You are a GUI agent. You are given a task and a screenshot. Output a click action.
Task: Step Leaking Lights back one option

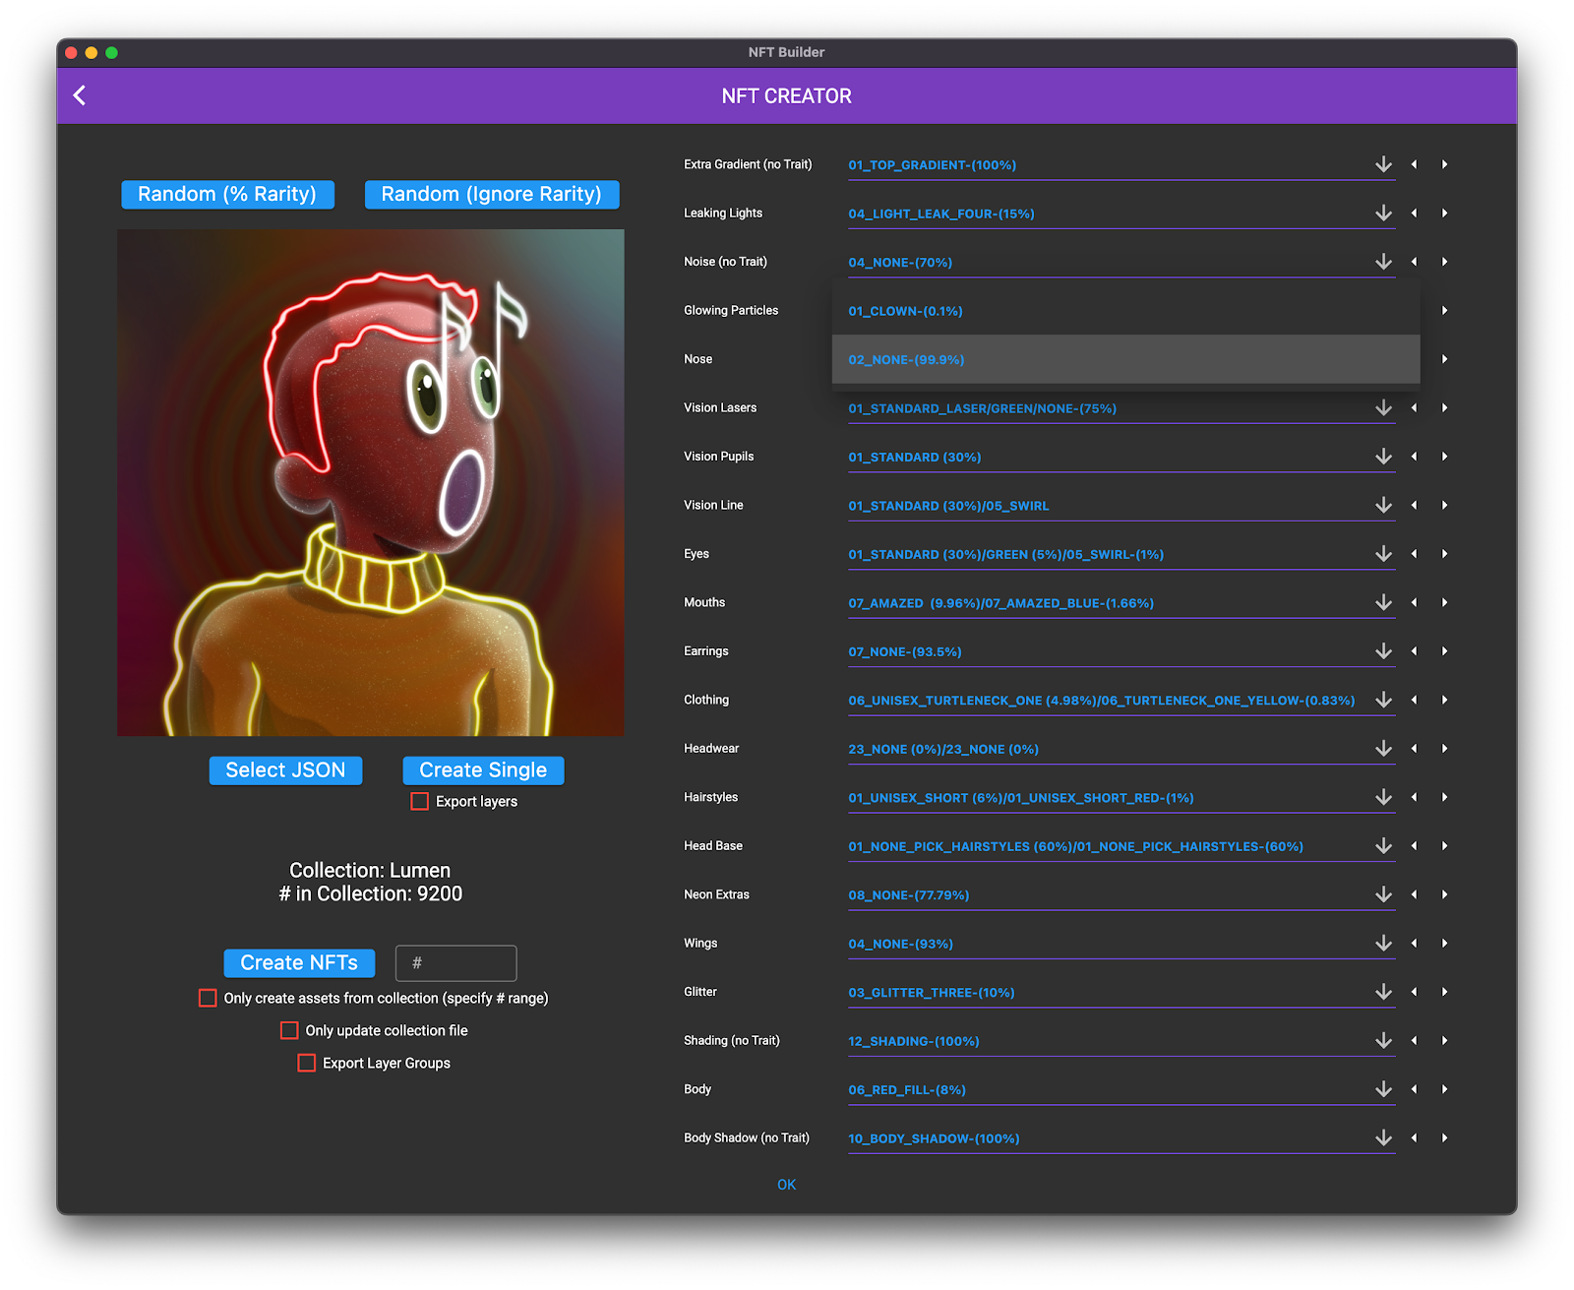tap(1414, 214)
